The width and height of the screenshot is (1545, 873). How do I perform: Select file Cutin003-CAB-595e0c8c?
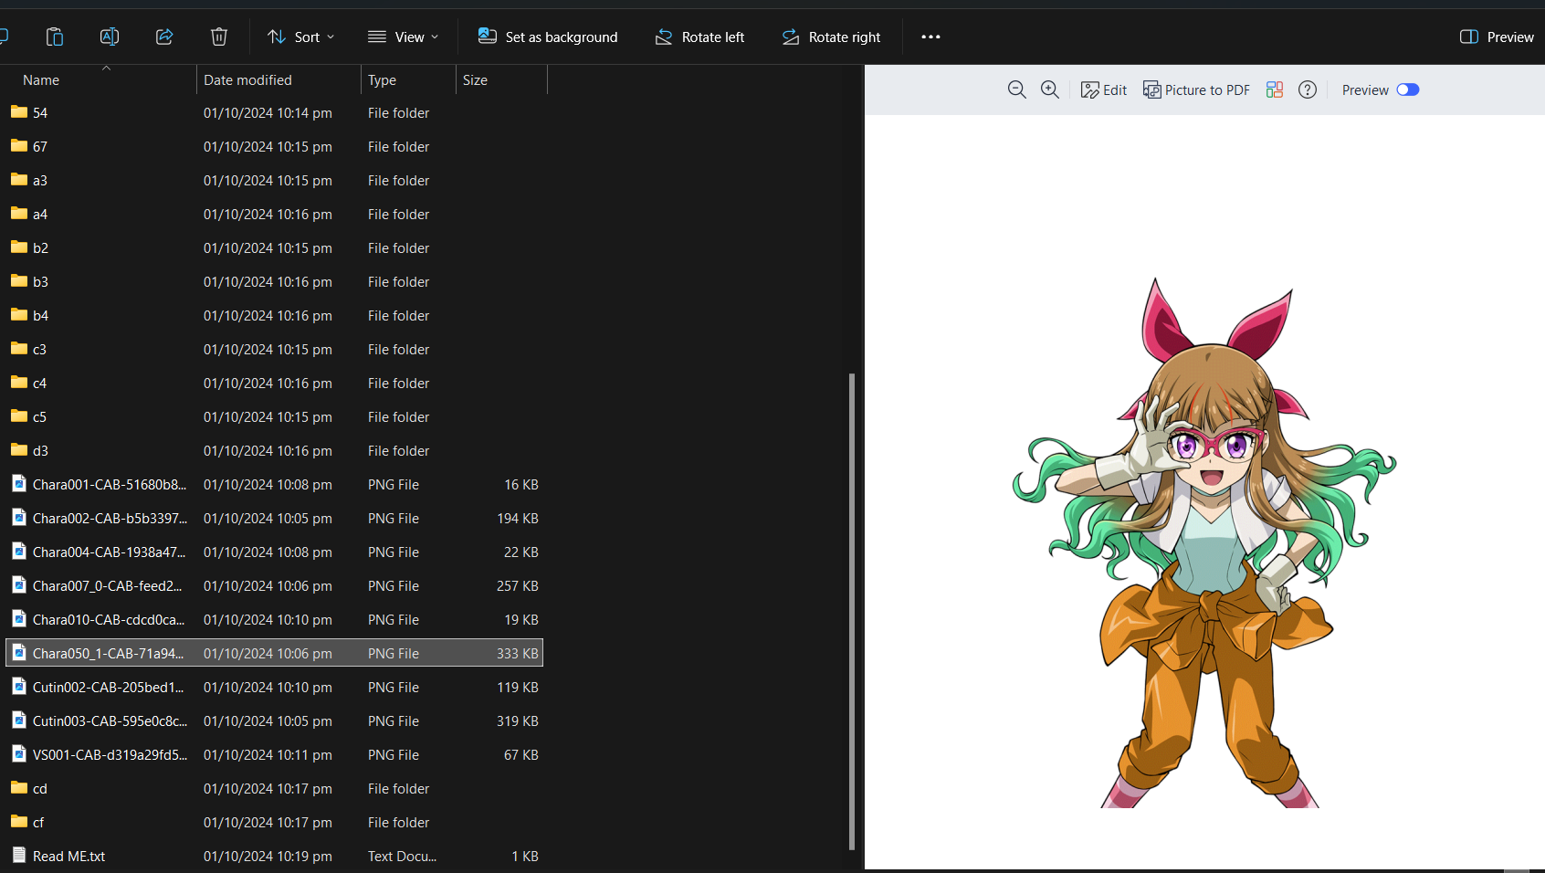pyautogui.click(x=274, y=721)
